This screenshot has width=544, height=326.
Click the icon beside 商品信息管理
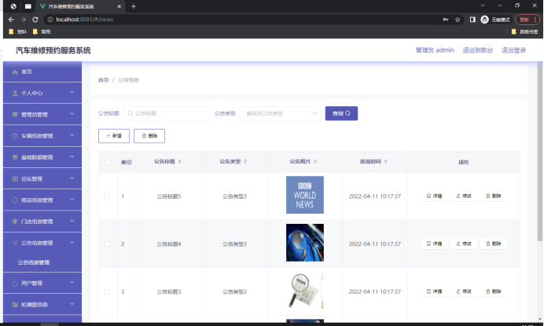coord(15,200)
